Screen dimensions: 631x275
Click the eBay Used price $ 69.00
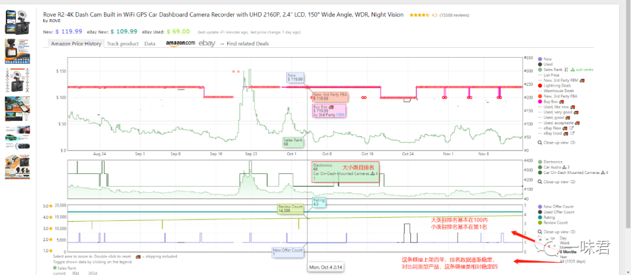pos(178,32)
